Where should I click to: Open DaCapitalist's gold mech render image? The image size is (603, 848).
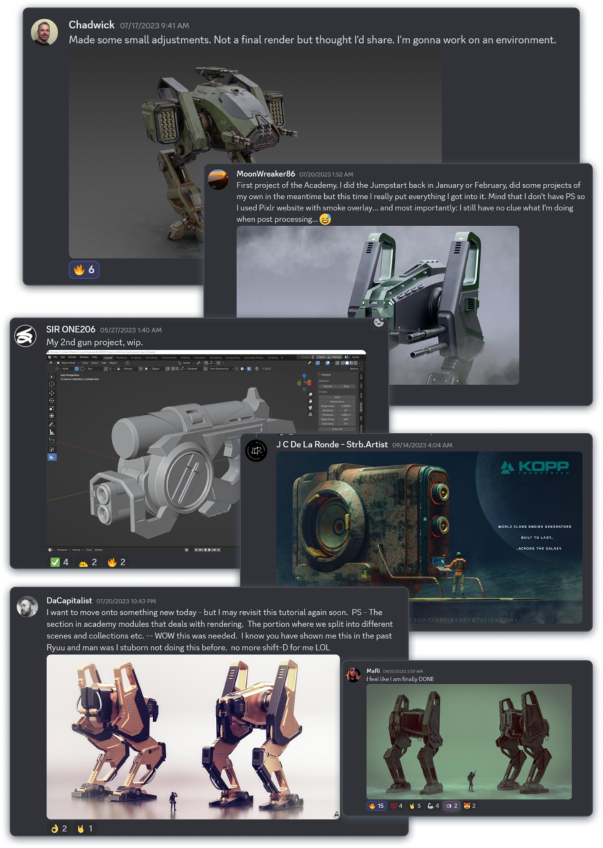(x=194, y=737)
